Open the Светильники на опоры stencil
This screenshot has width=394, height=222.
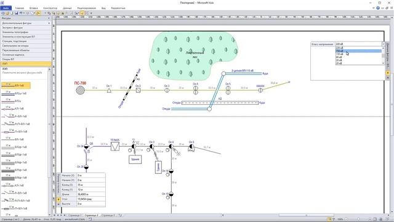(25, 46)
